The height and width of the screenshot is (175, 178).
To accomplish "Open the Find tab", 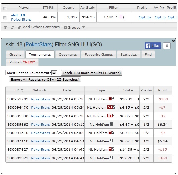I will click(x=148, y=54).
